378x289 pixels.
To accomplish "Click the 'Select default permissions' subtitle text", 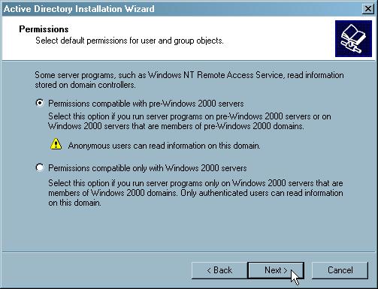I will tap(129, 41).
